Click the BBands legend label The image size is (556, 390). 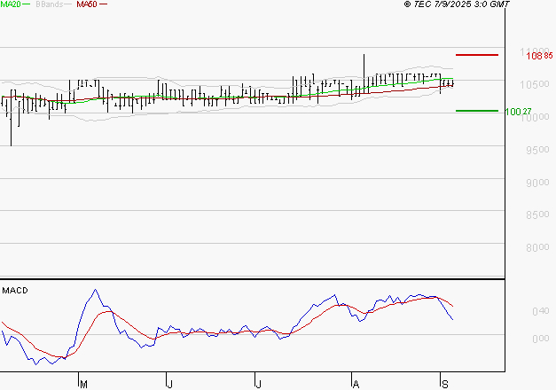tap(47, 4)
